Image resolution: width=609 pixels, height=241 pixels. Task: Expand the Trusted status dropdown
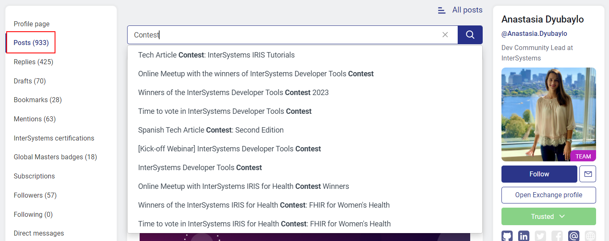[549, 216]
